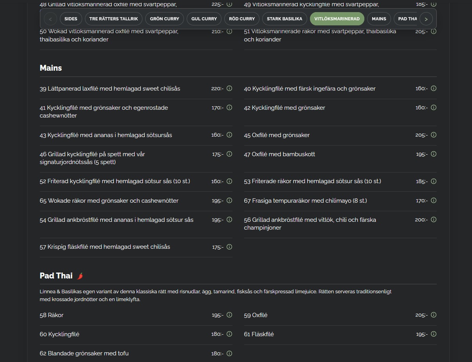Select 65 Wokade räkor med grönsaker text
This screenshot has width=472, height=362.
pyautogui.click(x=109, y=201)
